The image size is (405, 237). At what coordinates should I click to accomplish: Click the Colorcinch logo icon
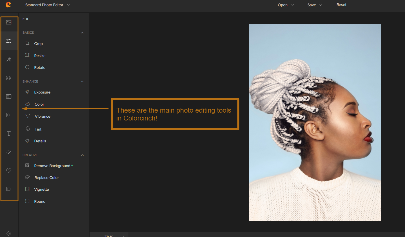9,5
